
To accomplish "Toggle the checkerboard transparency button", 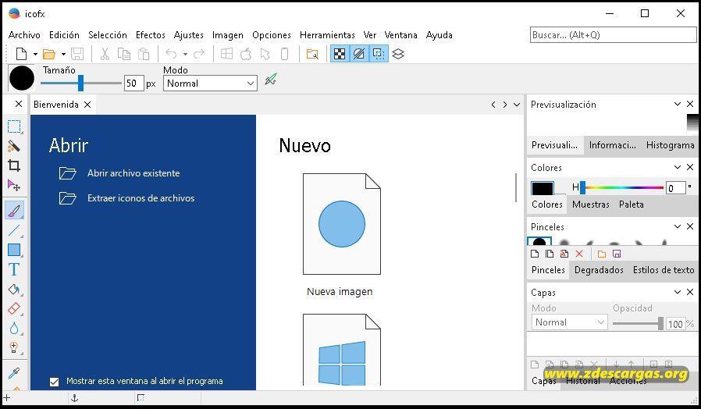I will (x=340, y=54).
